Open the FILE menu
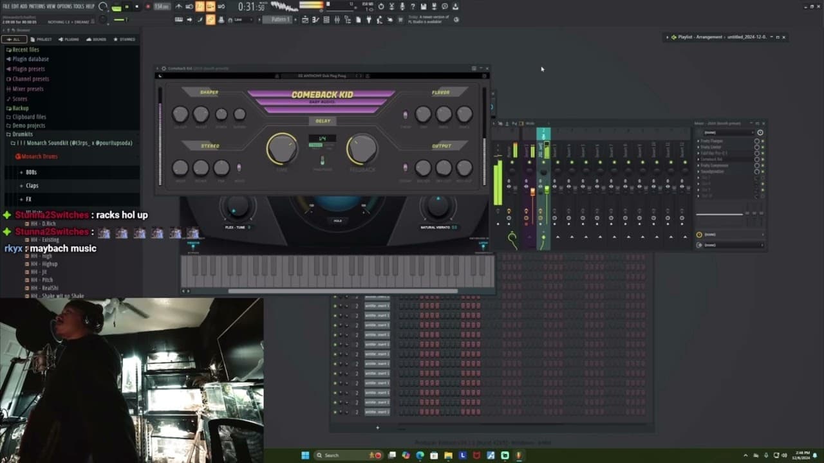The image size is (824, 463). pyautogui.click(x=6, y=6)
